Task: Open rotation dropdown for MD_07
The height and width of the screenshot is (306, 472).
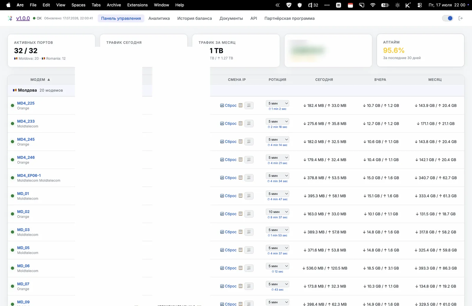Action: [277, 284]
